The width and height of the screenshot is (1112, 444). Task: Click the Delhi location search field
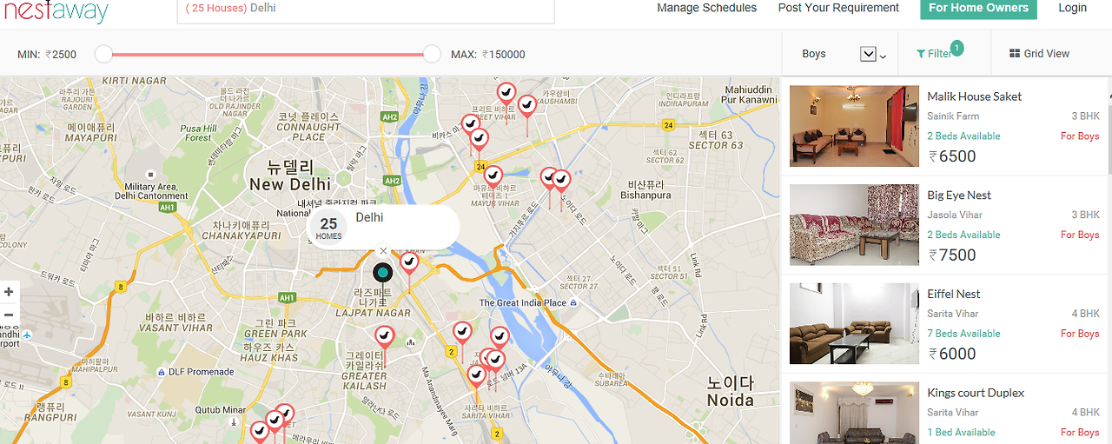tap(366, 10)
